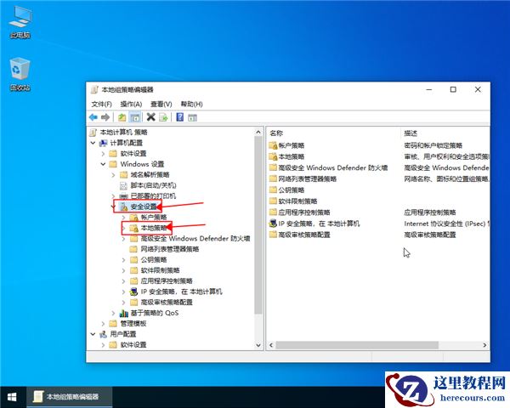
Task: Select 网络列表管理器策略 in the right list
Action: point(308,179)
